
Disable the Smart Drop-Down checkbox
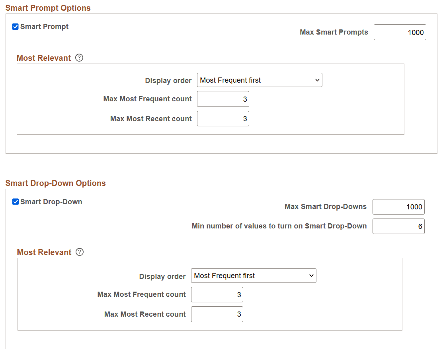click(x=15, y=201)
